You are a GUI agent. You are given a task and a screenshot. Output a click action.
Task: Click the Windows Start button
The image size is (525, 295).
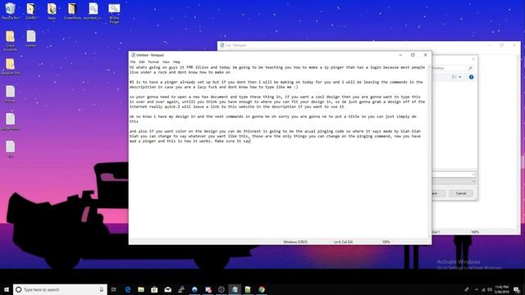pyautogui.click(x=7, y=289)
